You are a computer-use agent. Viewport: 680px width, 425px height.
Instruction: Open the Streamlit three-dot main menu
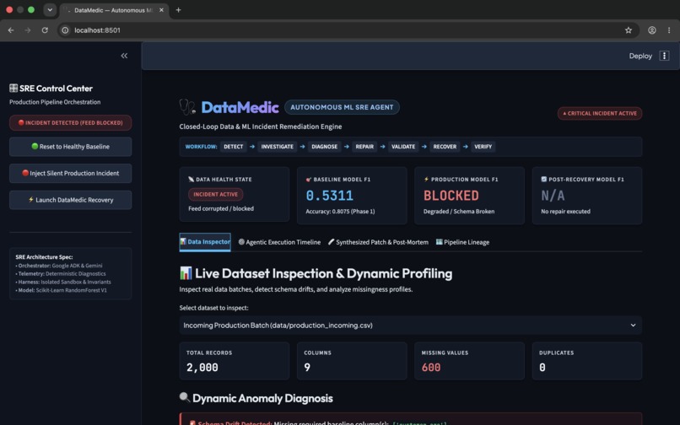[x=664, y=56]
